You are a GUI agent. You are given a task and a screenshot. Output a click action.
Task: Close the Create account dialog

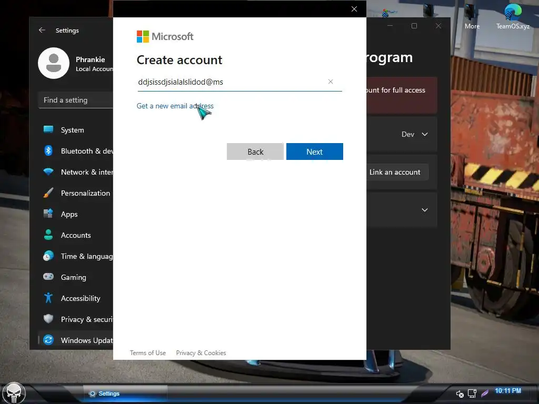[354, 9]
